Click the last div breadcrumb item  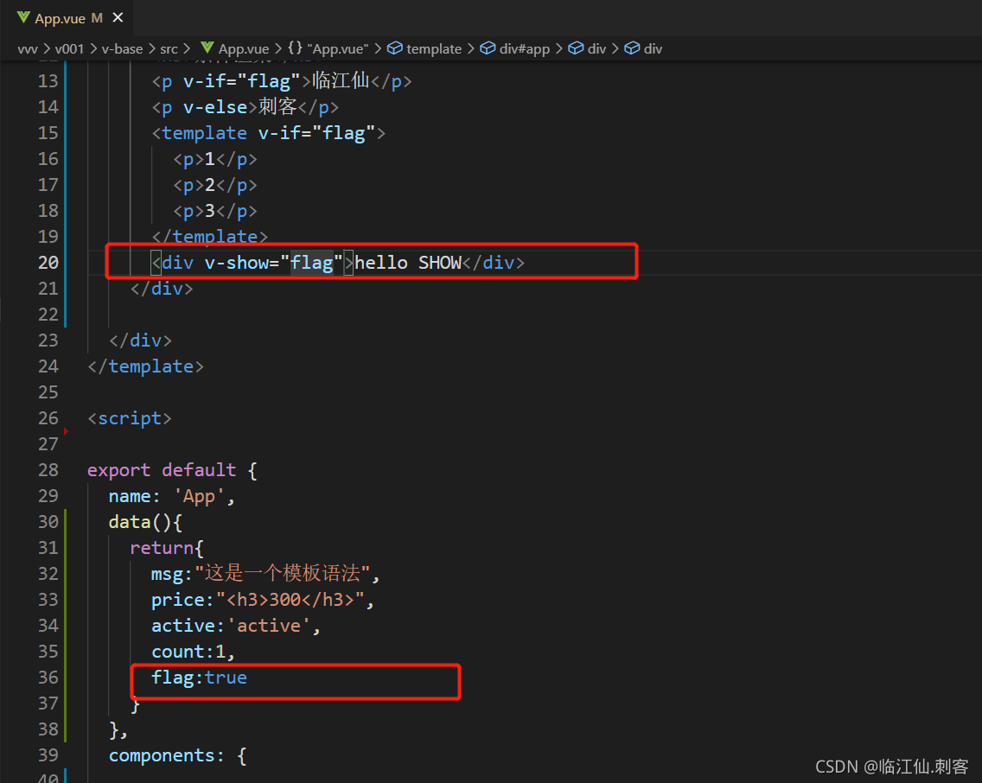653,48
